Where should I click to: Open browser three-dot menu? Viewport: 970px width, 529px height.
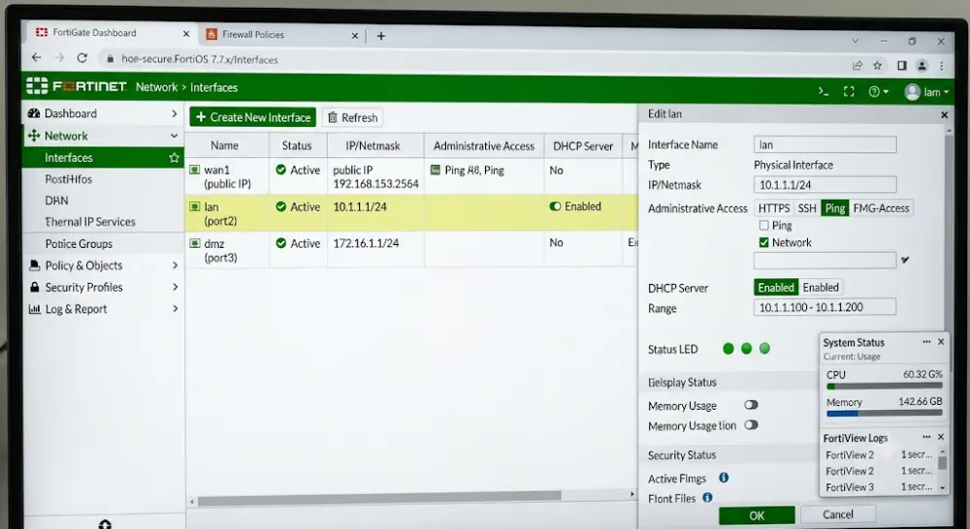tap(941, 66)
